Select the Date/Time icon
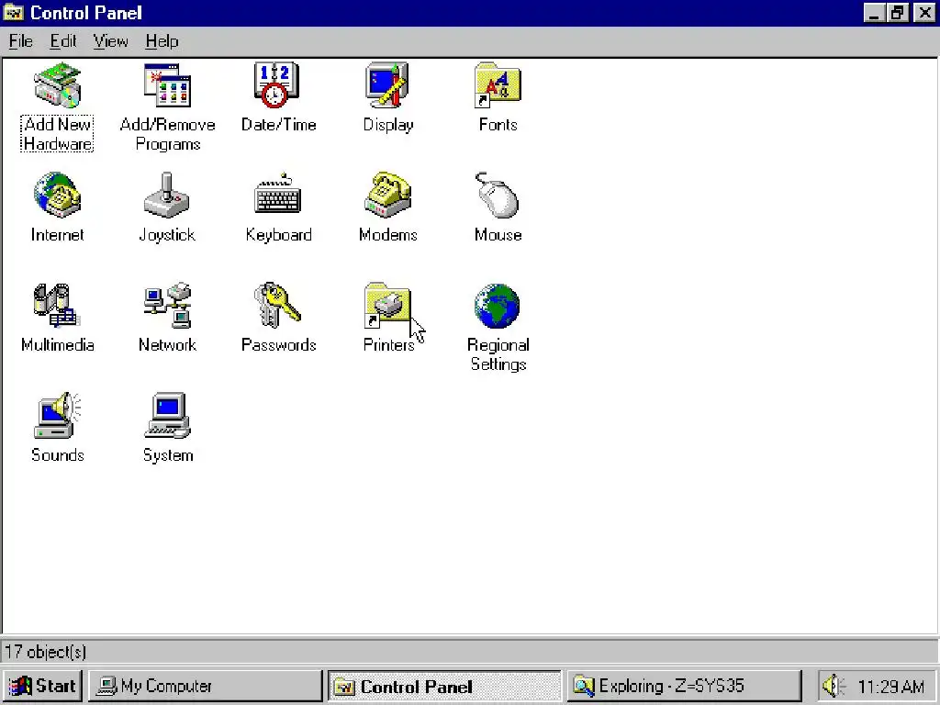The image size is (940, 705). (277, 85)
